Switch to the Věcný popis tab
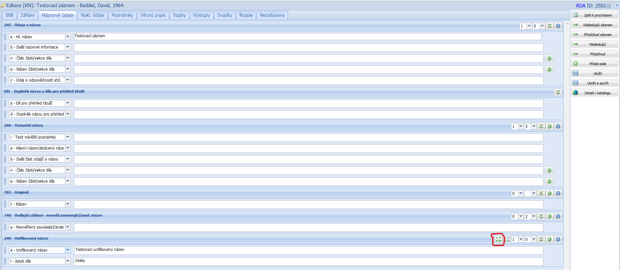This screenshot has height=270, width=620. pyautogui.click(x=153, y=15)
